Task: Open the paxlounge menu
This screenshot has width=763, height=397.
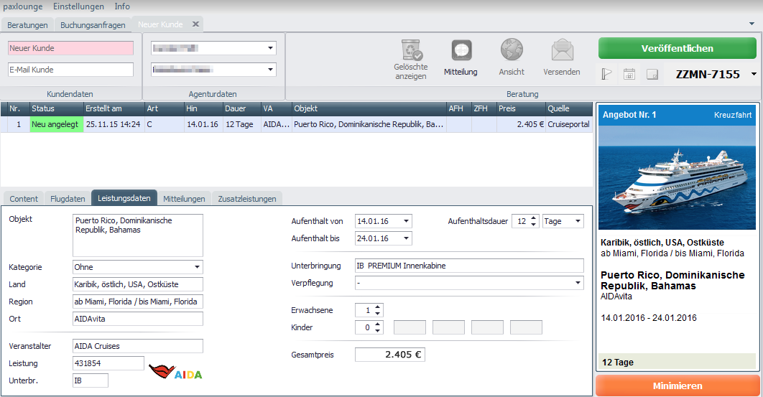Action: (23, 6)
